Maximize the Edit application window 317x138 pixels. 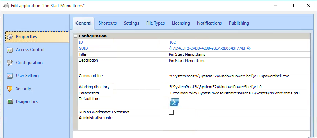(x=292, y=5)
